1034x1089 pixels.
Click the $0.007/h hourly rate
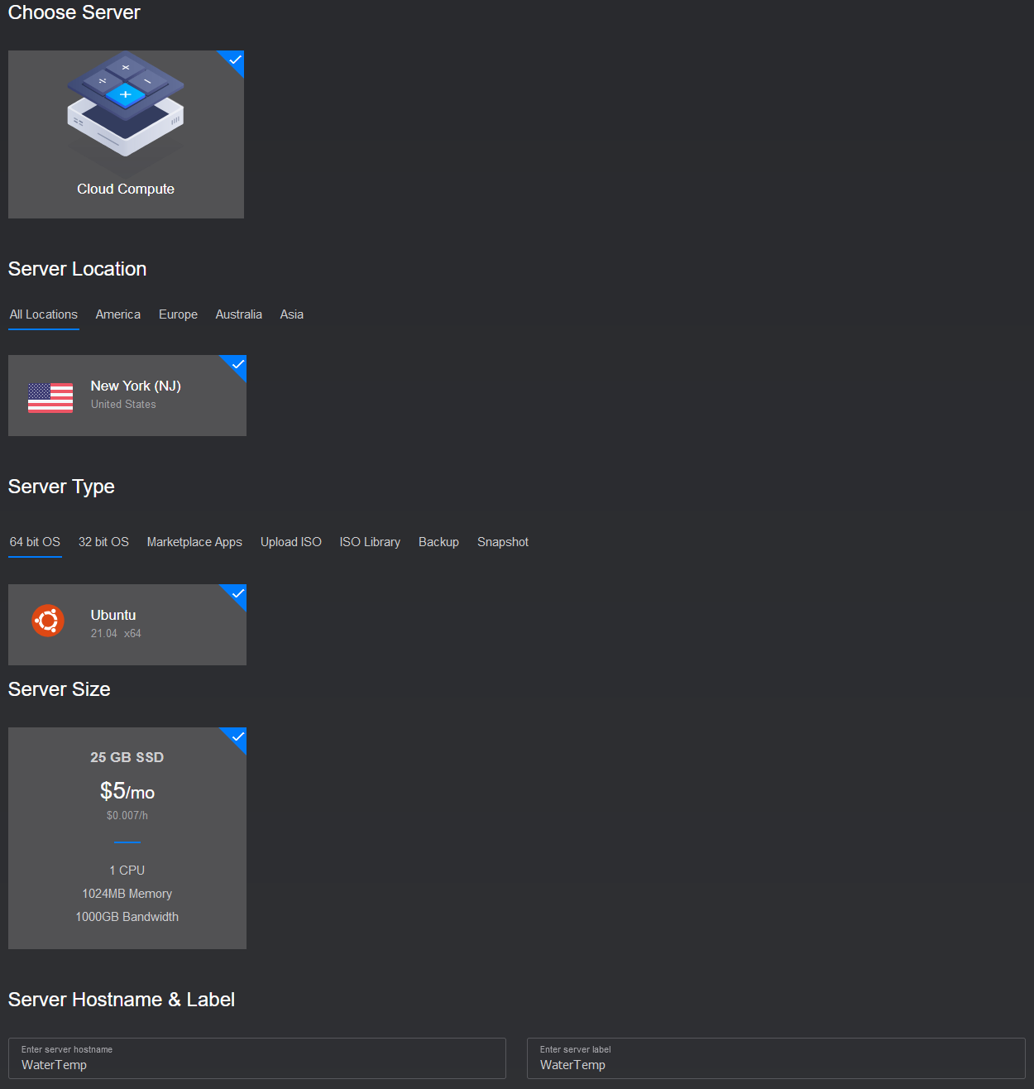[x=127, y=816]
